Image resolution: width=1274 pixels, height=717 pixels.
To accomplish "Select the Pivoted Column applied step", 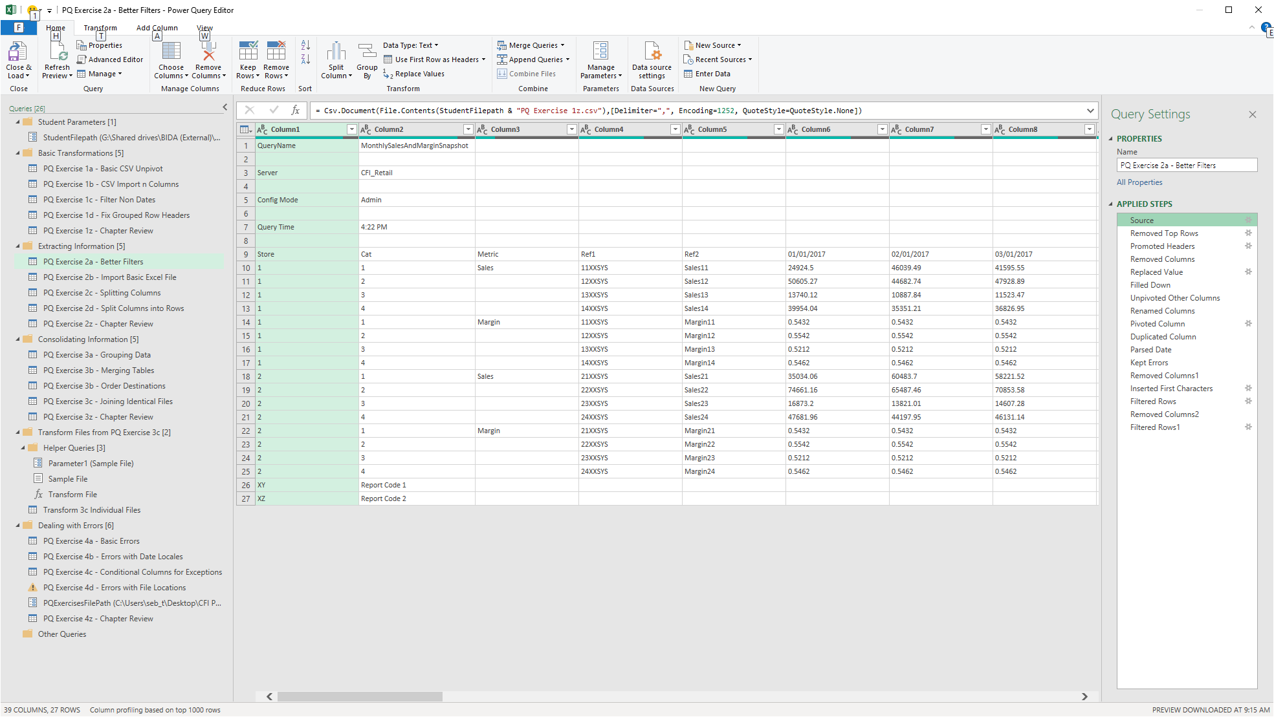I will point(1157,324).
